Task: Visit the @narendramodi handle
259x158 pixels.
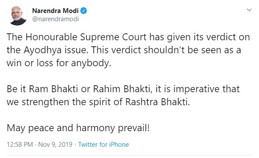Action: click(x=55, y=19)
